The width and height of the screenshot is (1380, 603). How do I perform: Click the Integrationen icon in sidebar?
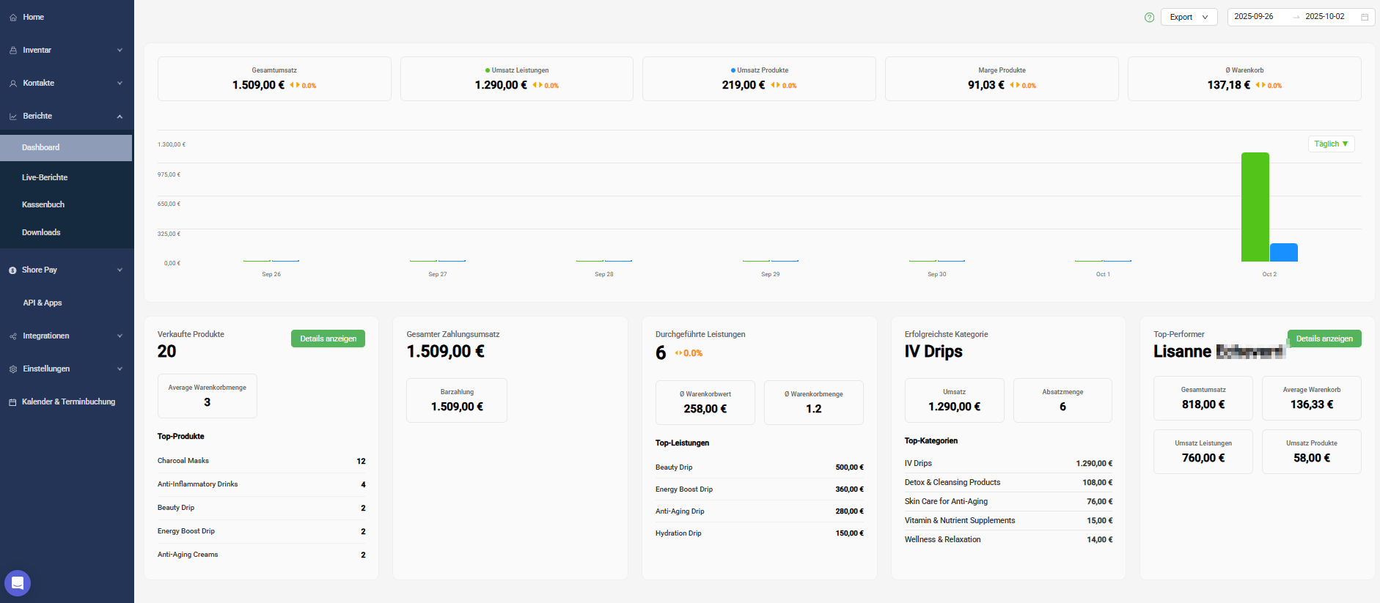pos(13,336)
